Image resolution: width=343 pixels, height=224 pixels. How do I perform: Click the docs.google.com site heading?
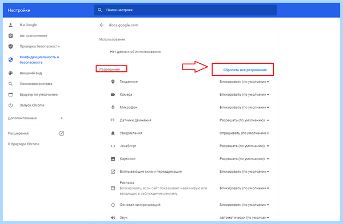pos(123,25)
